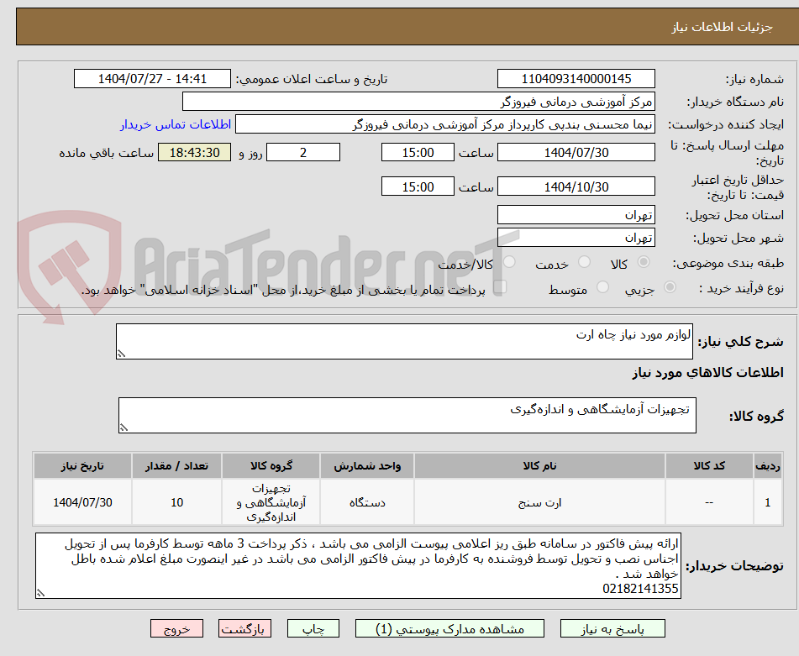The width and height of the screenshot is (799, 656).
Task: Click the تاریخ نیاز column header
Action: coord(82,466)
